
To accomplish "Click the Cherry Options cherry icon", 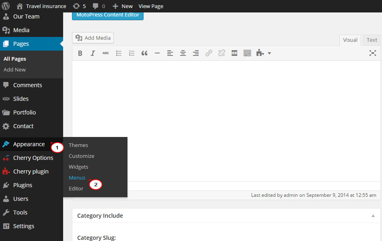I will pyautogui.click(x=6, y=158).
